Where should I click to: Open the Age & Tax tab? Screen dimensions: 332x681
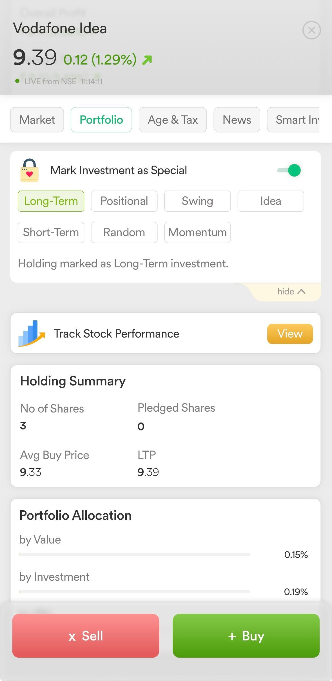click(x=173, y=120)
